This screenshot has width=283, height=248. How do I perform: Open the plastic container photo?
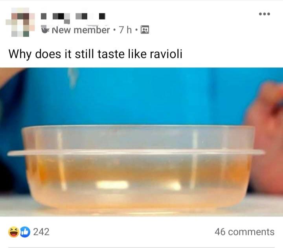pos(141,142)
